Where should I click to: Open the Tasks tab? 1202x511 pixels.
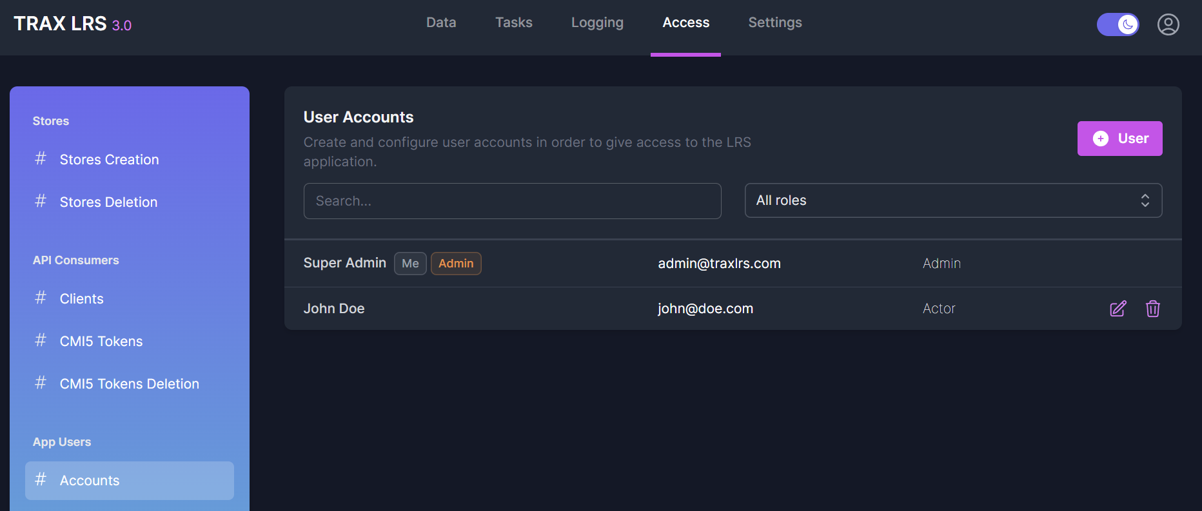(x=513, y=23)
